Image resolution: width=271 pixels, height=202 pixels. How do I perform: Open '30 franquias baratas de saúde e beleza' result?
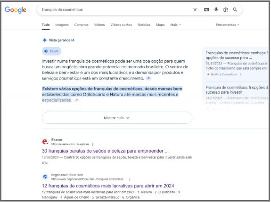point(105,151)
